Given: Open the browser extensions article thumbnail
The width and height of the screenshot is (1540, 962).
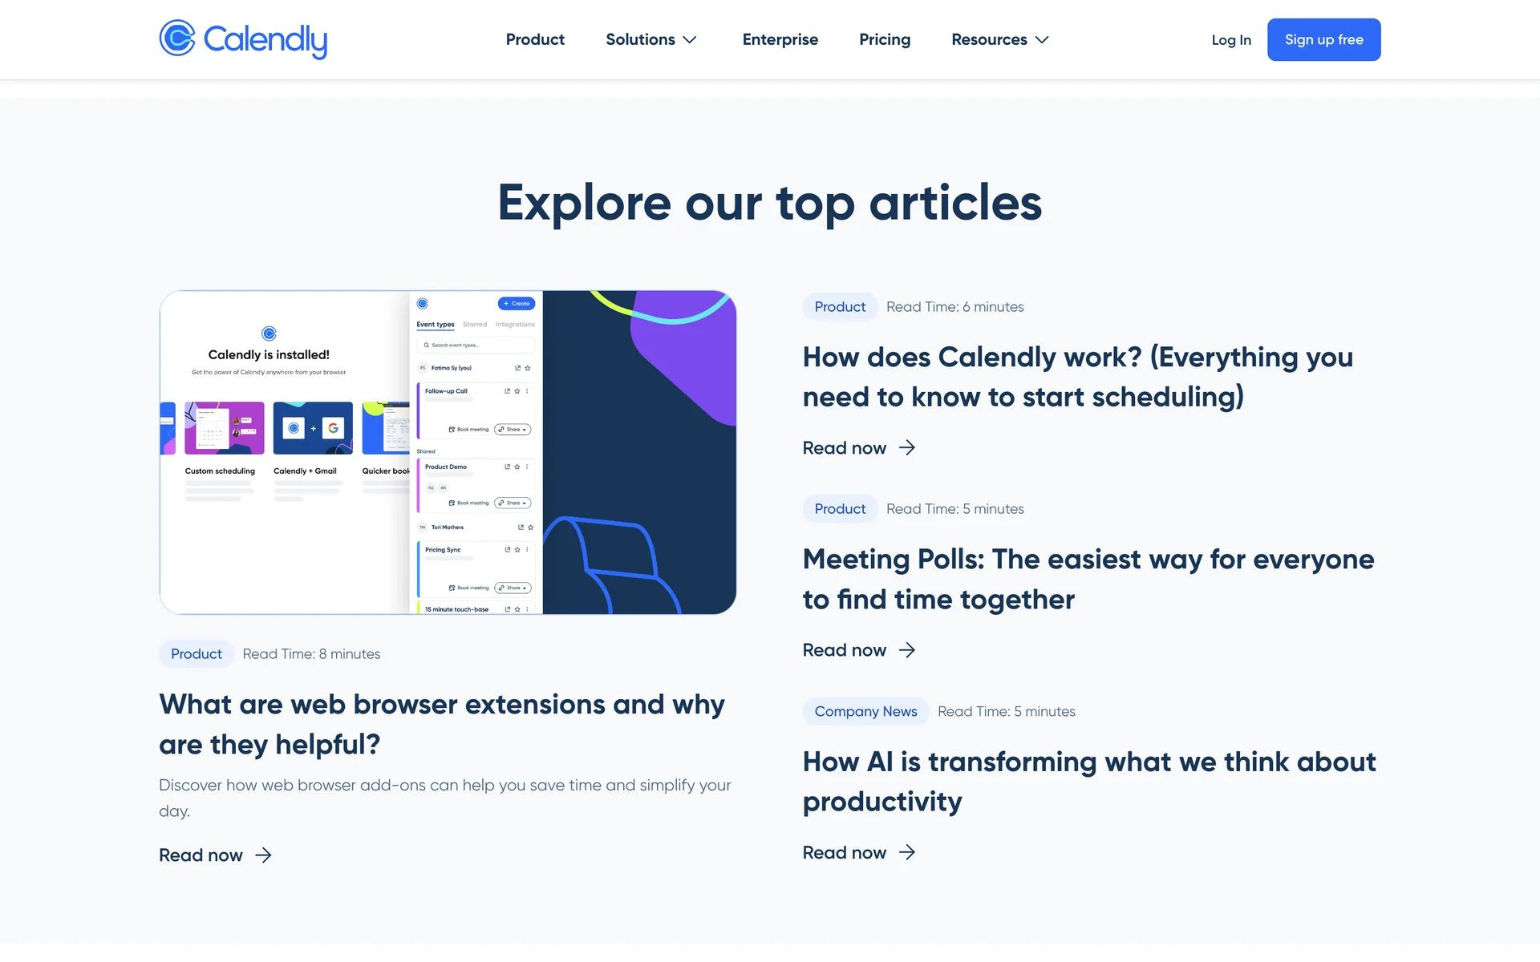Looking at the screenshot, I should tap(448, 452).
